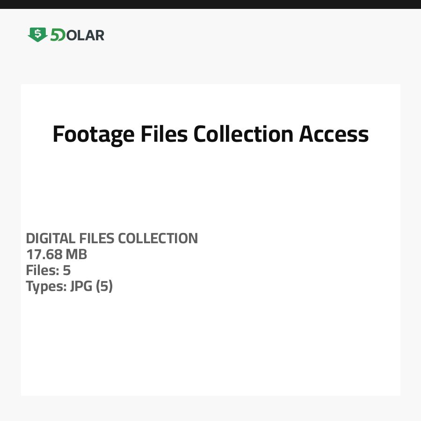Click the dark bar at the top

point(210,4)
